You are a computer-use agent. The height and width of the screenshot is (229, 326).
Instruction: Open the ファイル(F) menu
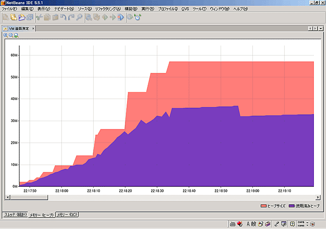coord(9,9)
